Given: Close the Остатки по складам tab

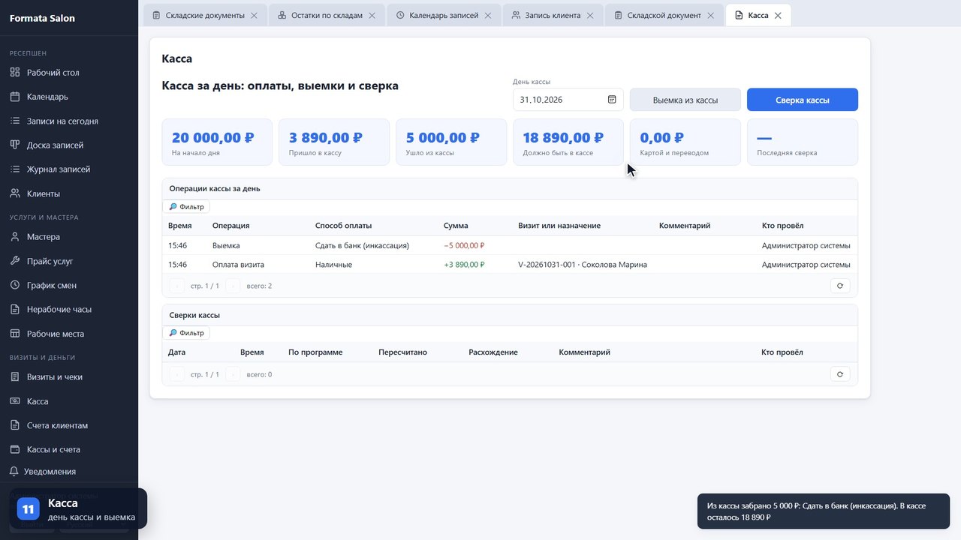Looking at the screenshot, I should point(372,15).
